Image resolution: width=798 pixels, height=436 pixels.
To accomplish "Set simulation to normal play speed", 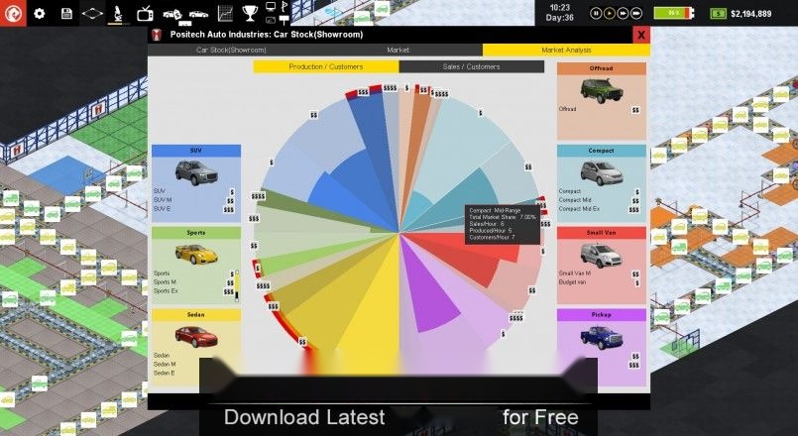I will coord(610,13).
